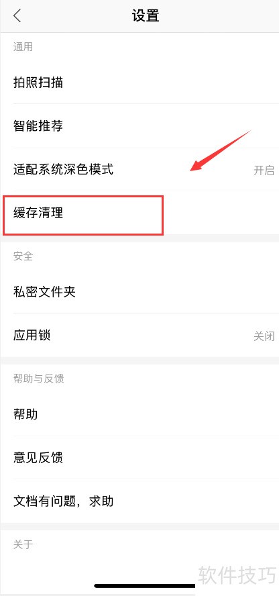This screenshot has width=279, height=596.
Task: Click the 安全 section header
Action: click(x=23, y=256)
